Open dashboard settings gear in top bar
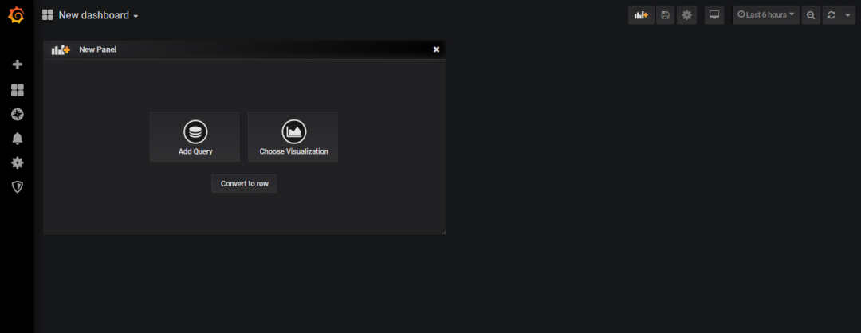 tap(686, 15)
